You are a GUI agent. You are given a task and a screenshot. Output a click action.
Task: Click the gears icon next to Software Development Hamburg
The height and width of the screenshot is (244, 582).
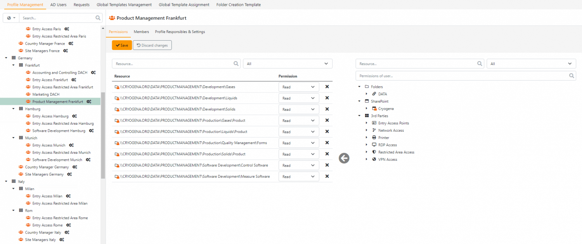click(91, 131)
